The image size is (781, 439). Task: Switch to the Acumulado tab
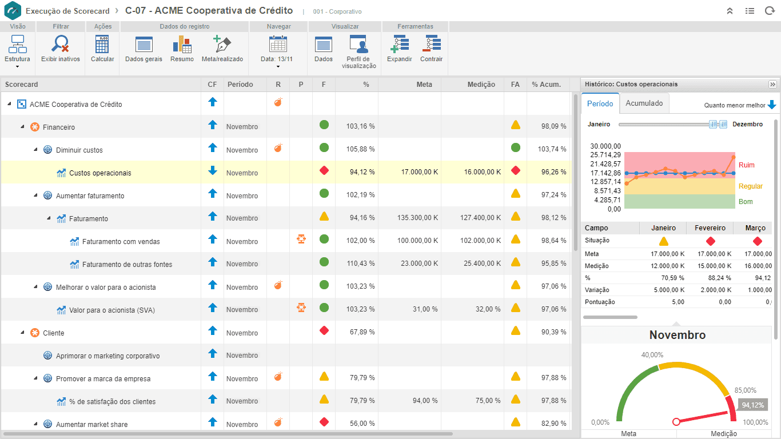(644, 103)
